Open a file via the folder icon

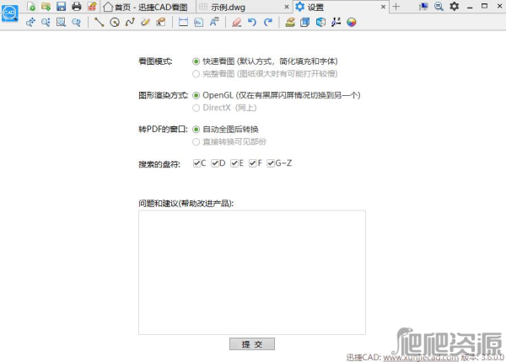(x=46, y=6)
